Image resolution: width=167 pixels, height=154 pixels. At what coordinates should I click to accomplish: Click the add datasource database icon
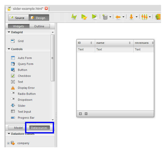click(x=105, y=17)
